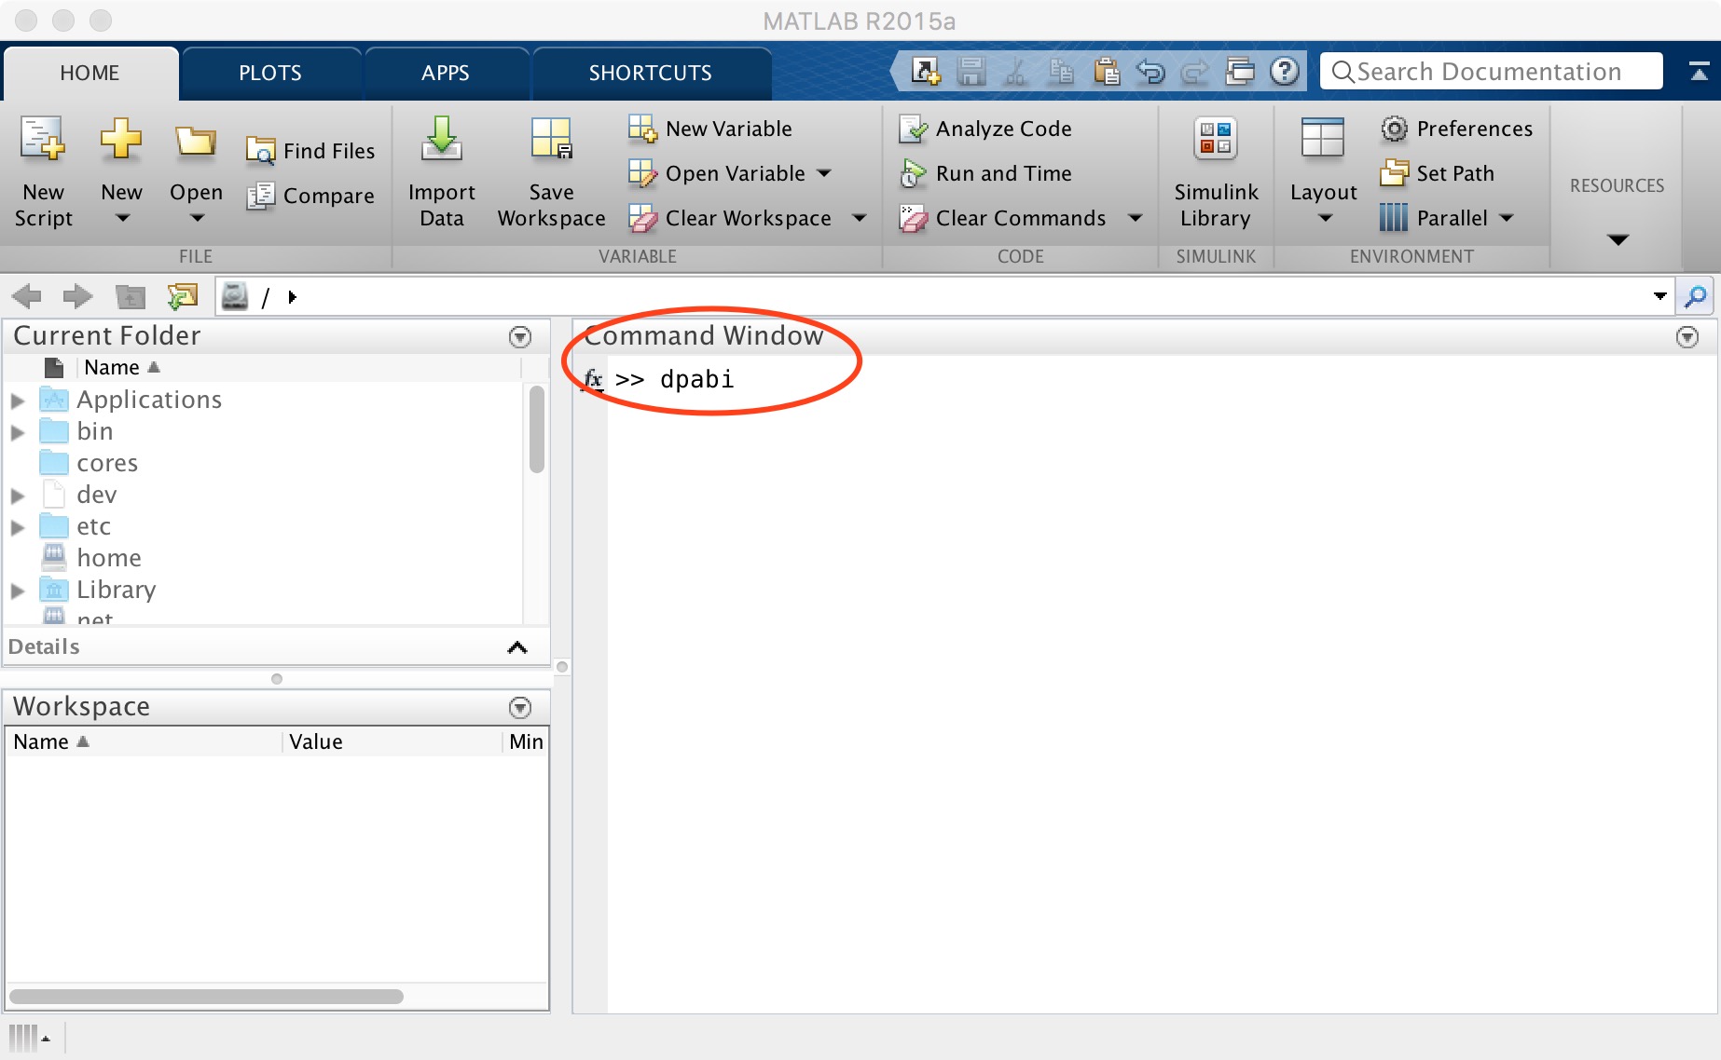Image resolution: width=1721 pixels, height=1060 pixels.
Task: Click the Search Documentation field
Action: click(x=1492, y=71)
